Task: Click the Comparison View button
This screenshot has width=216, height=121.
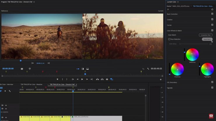Action: click(205, 35)
